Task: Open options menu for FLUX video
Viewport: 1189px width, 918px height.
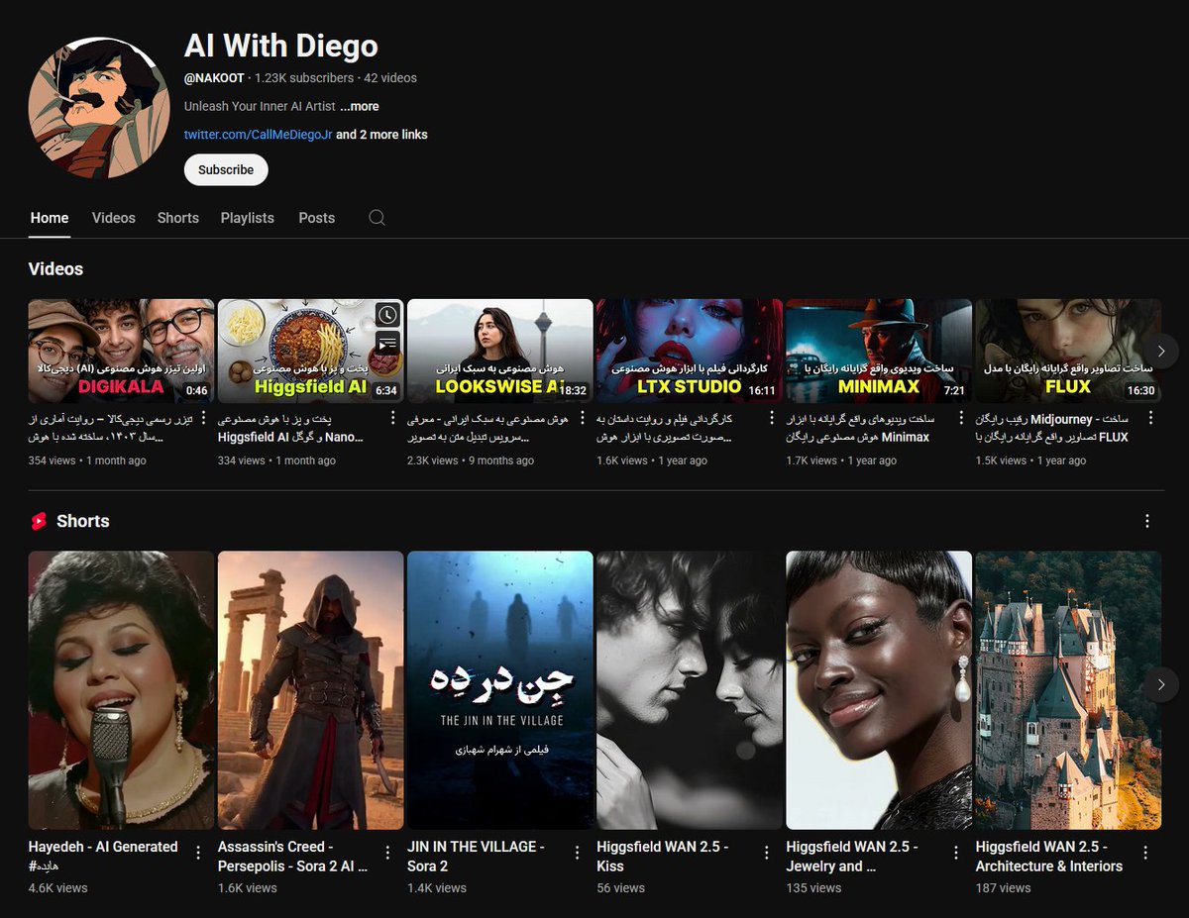Action: click(x=1151, y=418)
